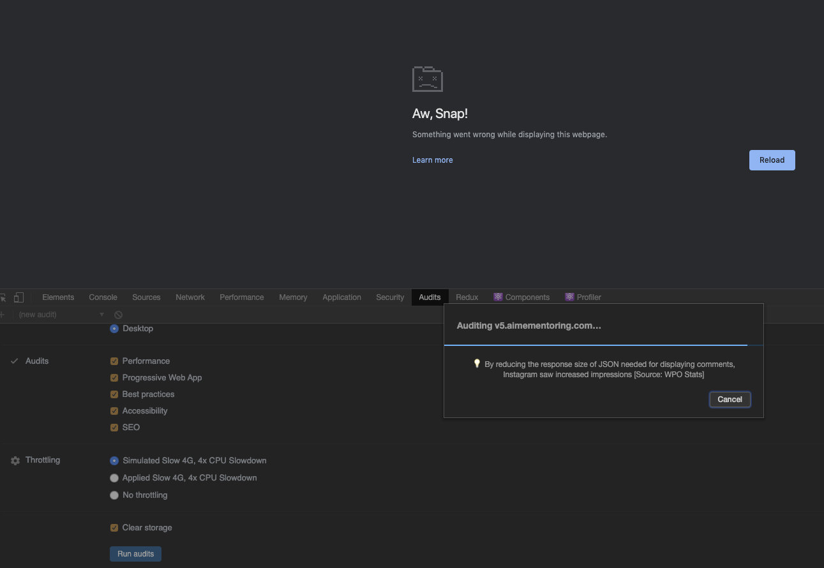
Task: Click the Run audits button
Action: (135, 554)
